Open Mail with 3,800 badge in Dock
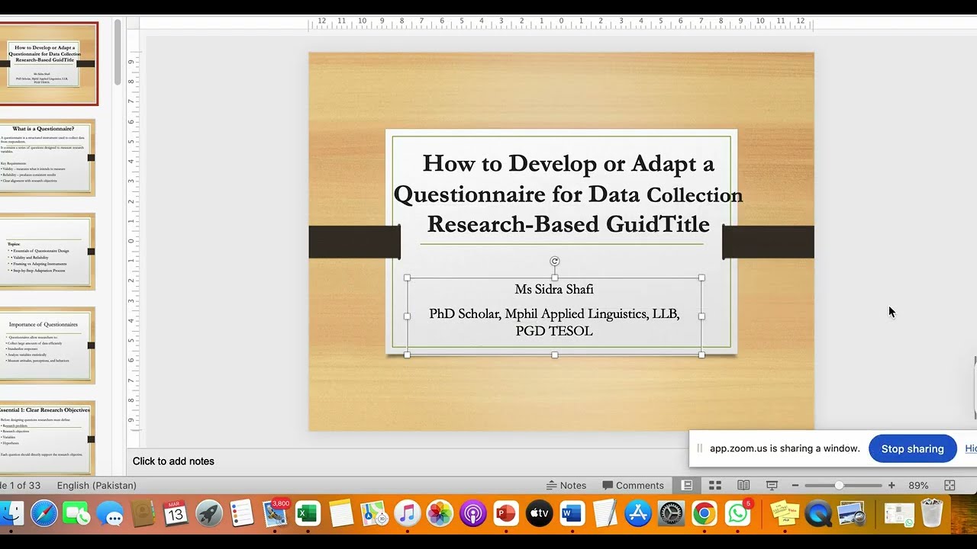This screenshot has width=977, height=549. [x=276, y=513]
